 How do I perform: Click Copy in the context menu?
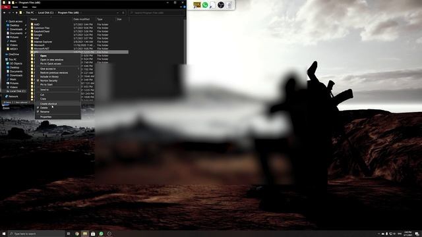[43, 99]
